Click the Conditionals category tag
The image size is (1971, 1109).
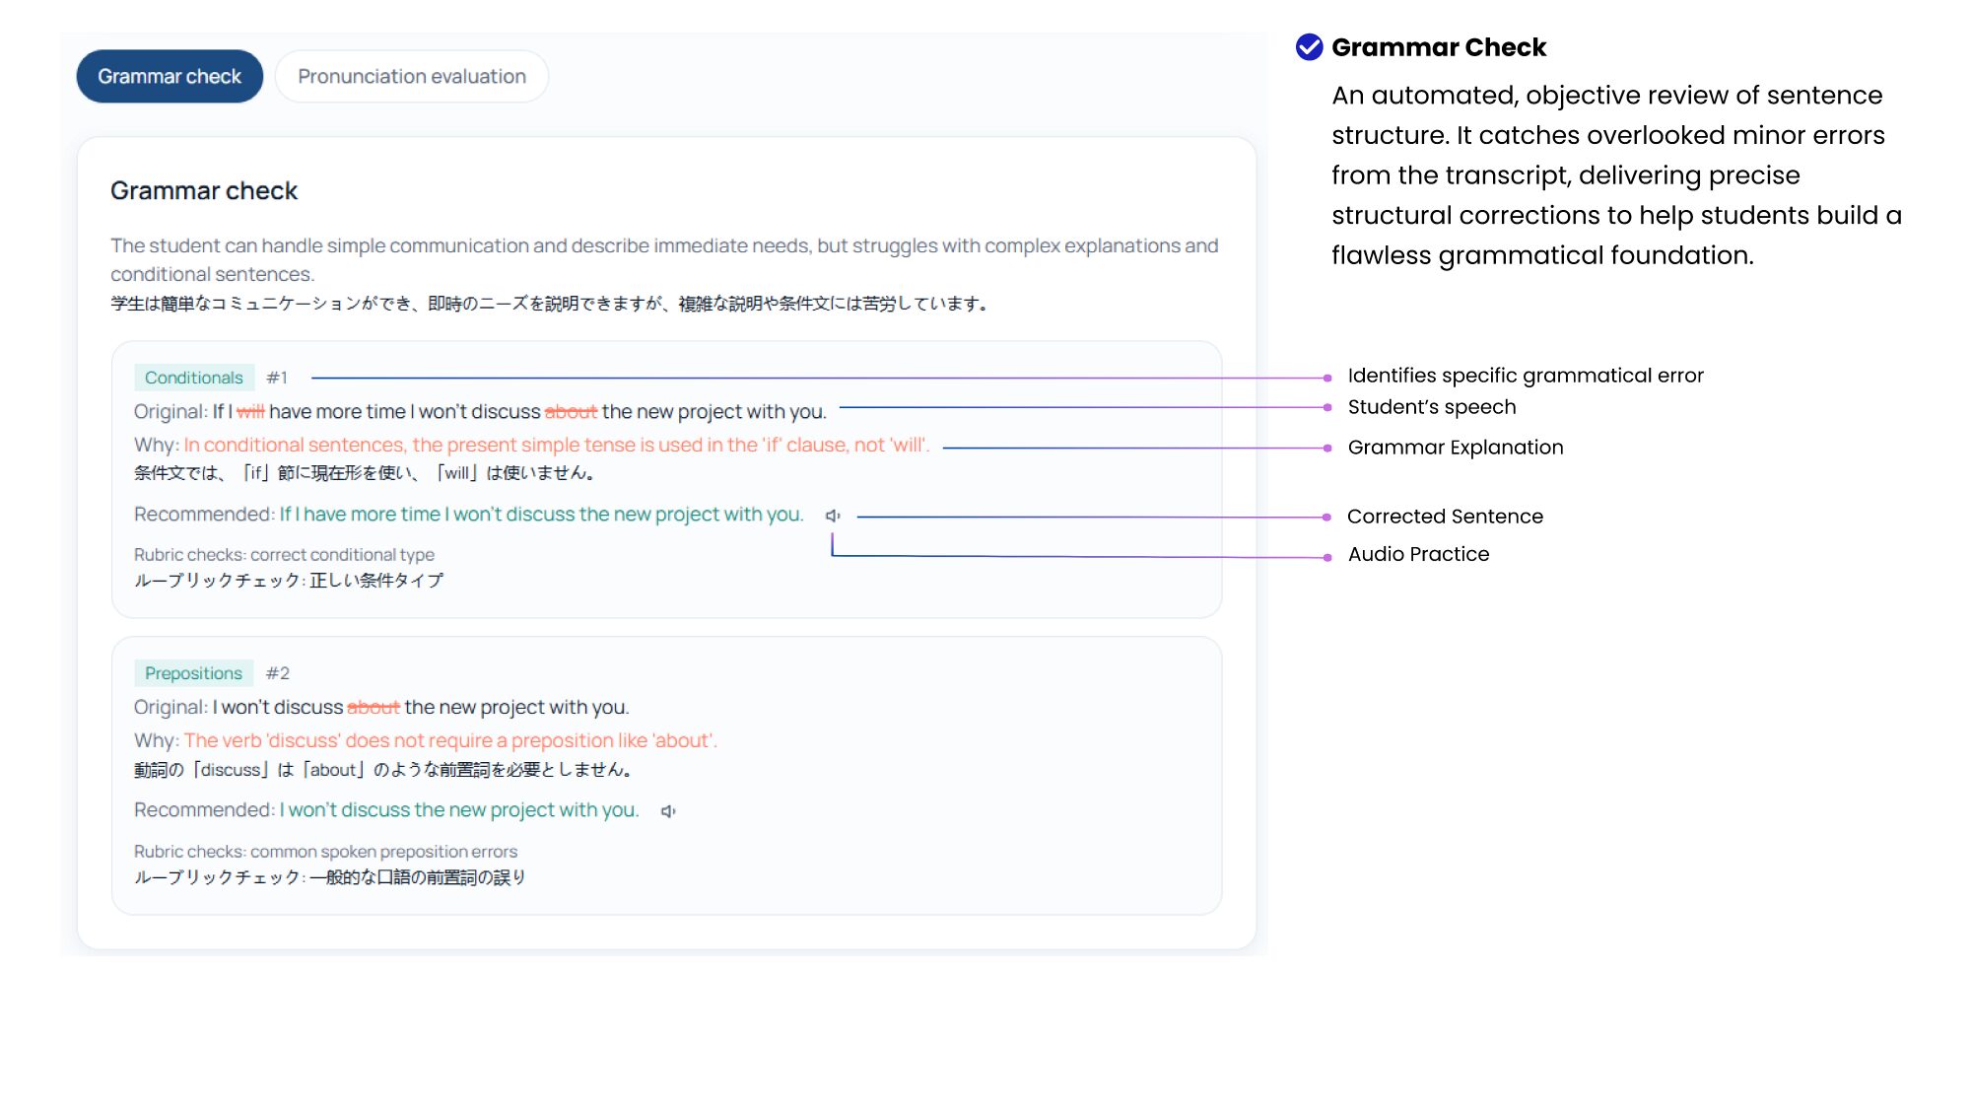[194, 378]
